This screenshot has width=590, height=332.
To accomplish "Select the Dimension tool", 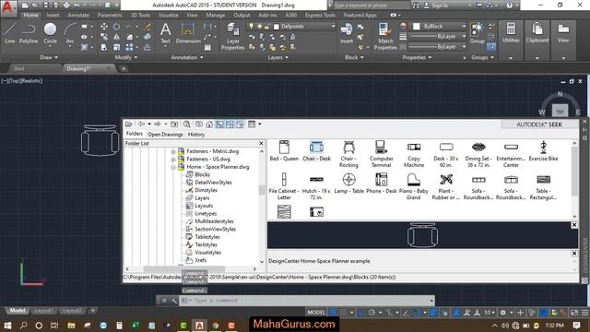I will [x=188, y=33].
